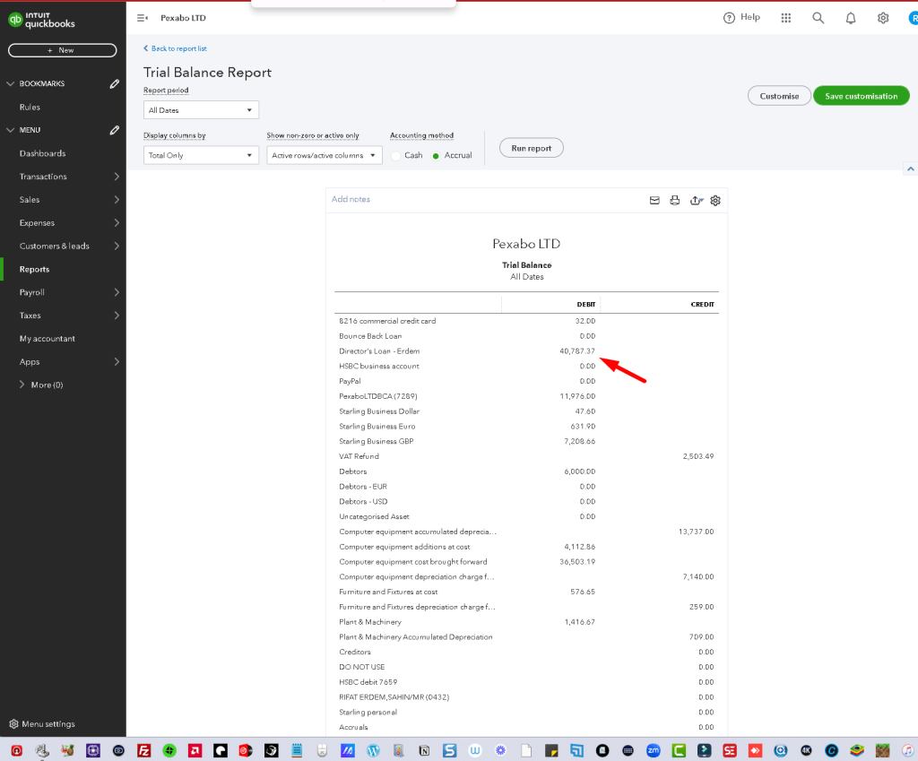Click the Customise button
The width and height of the screenshot is (918, 761).
[779, 96]
